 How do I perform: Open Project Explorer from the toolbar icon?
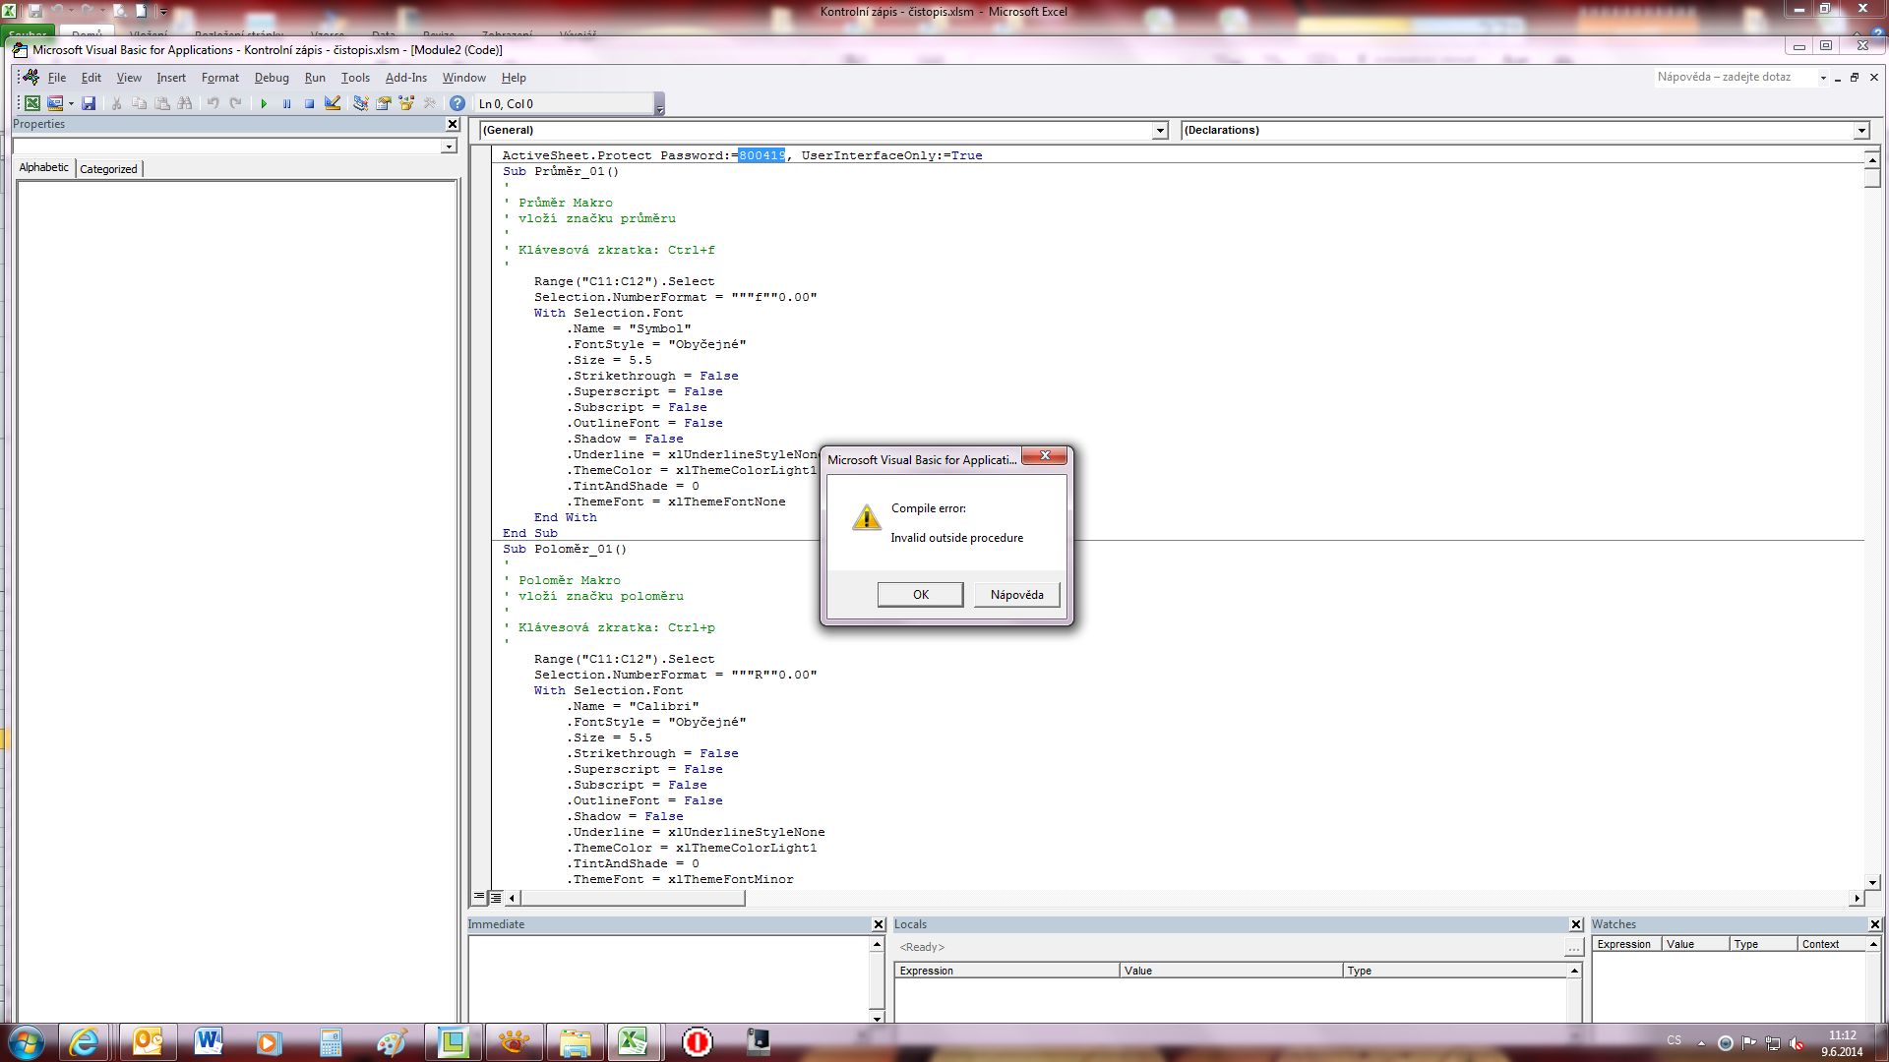[x=360, y=103]
